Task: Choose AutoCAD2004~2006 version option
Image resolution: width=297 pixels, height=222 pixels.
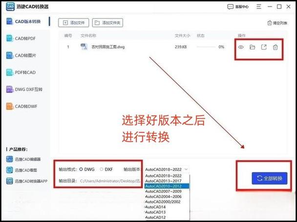Action: point(167,197)
